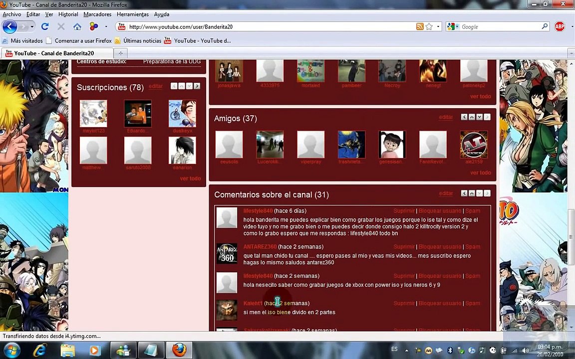Open friend genesisan thumbnail
575x359 pixels.
(392, 144)
